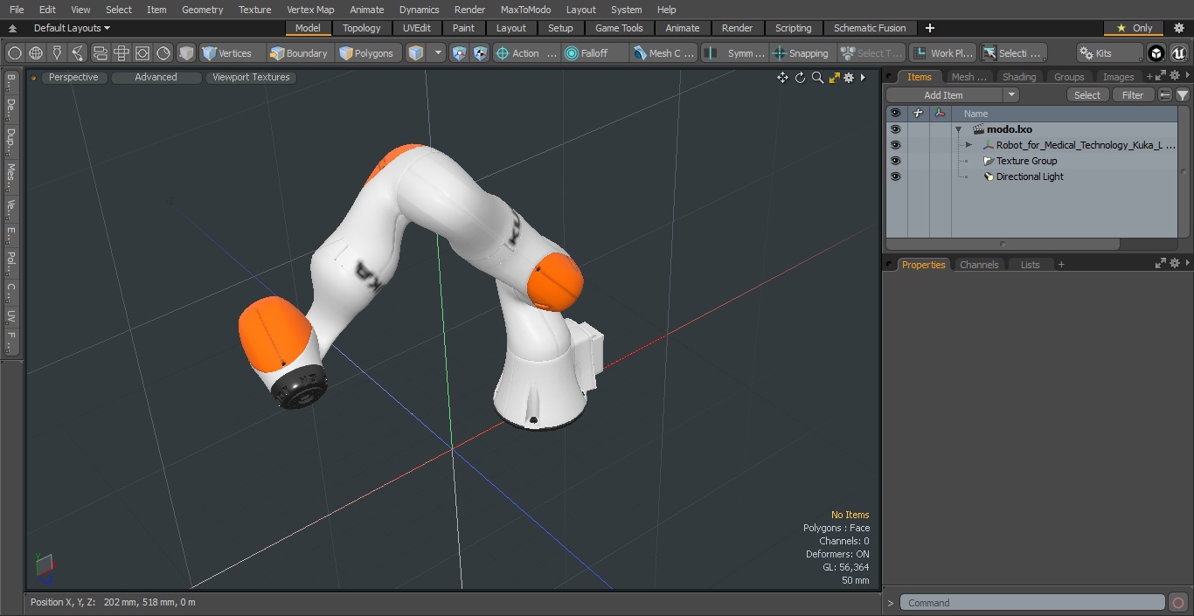This screenshot has width=1194, height=616.
Task: Open the selection mode dropdown arrow
Action: [x=438, y=53]
